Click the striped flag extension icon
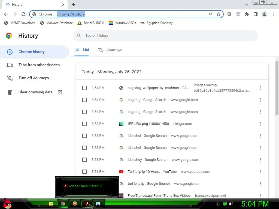The image size is (279, 209). 238,14
